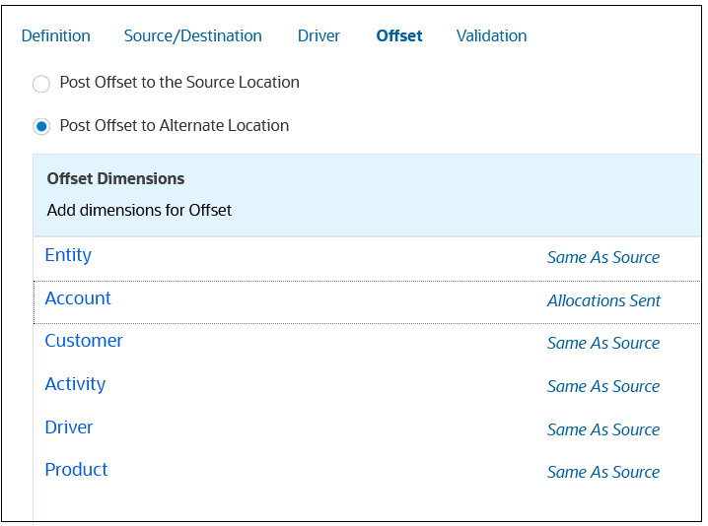Open the Validation tab

coord(491,36)
